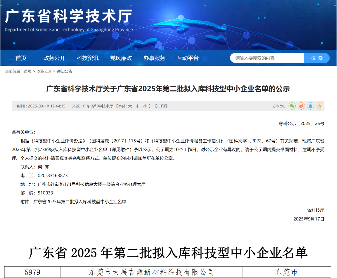The image size is (337, 278).
Task: Click 政务公开 in the breadcrumb trail
Action: tap(44, 71)
